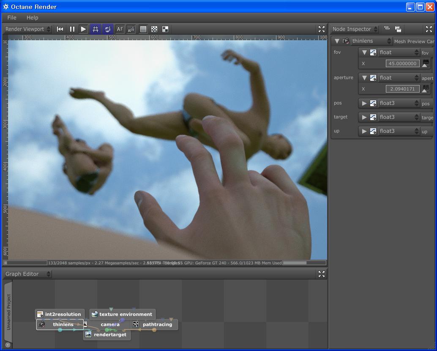The width and height of the screenshot is (437, 351).
Task: Click the aperture float node icon
Action: click(x=373, y=78)
